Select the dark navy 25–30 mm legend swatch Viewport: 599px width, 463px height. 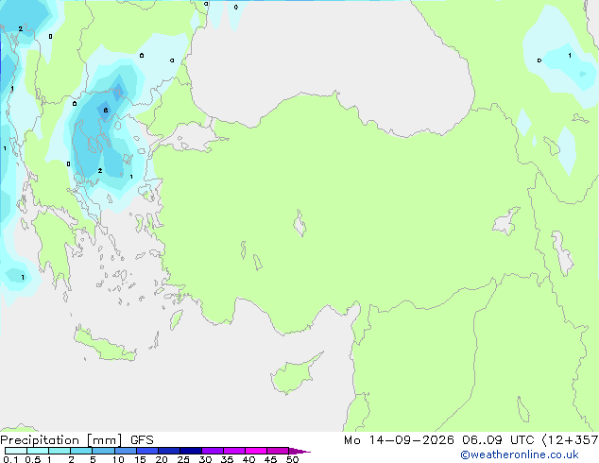[191, 451]
